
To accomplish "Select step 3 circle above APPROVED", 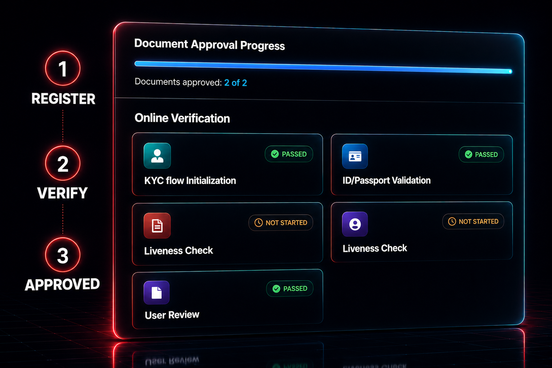I will 63,255.
